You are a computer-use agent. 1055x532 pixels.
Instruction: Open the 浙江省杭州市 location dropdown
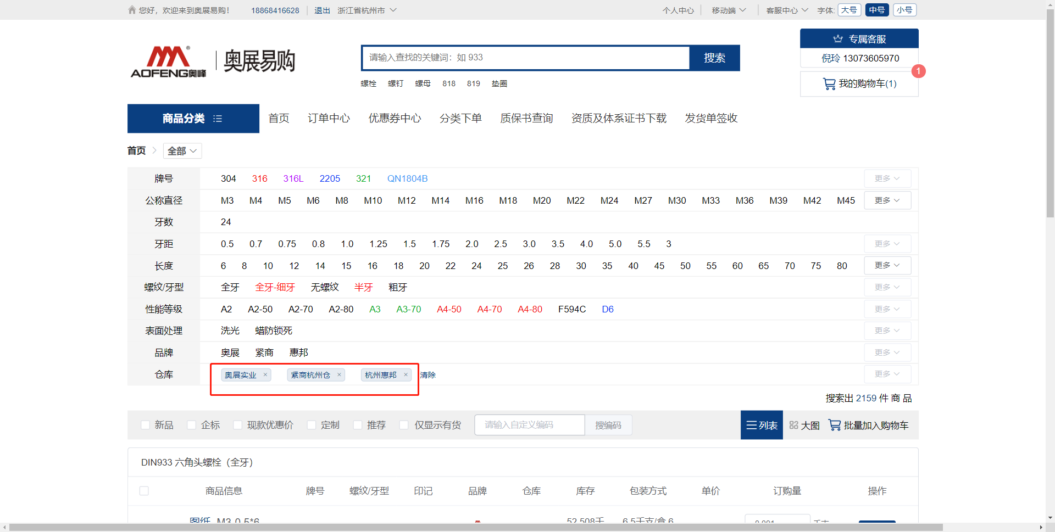tap(367, 10)
